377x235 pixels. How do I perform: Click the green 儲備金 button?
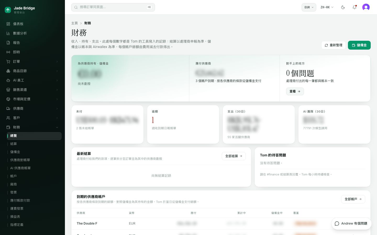(359, 45)
